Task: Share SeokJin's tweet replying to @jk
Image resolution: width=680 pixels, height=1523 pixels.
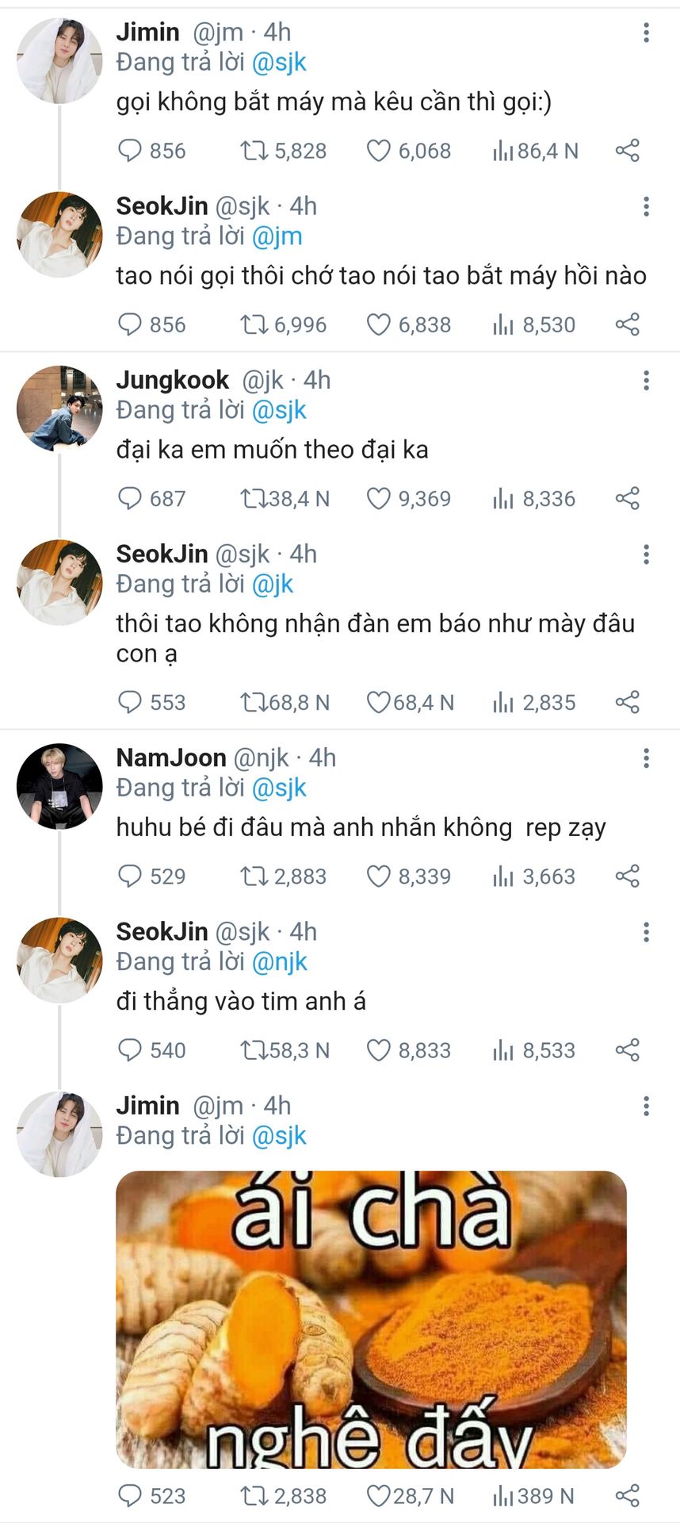Action: (x=627, y=702)
